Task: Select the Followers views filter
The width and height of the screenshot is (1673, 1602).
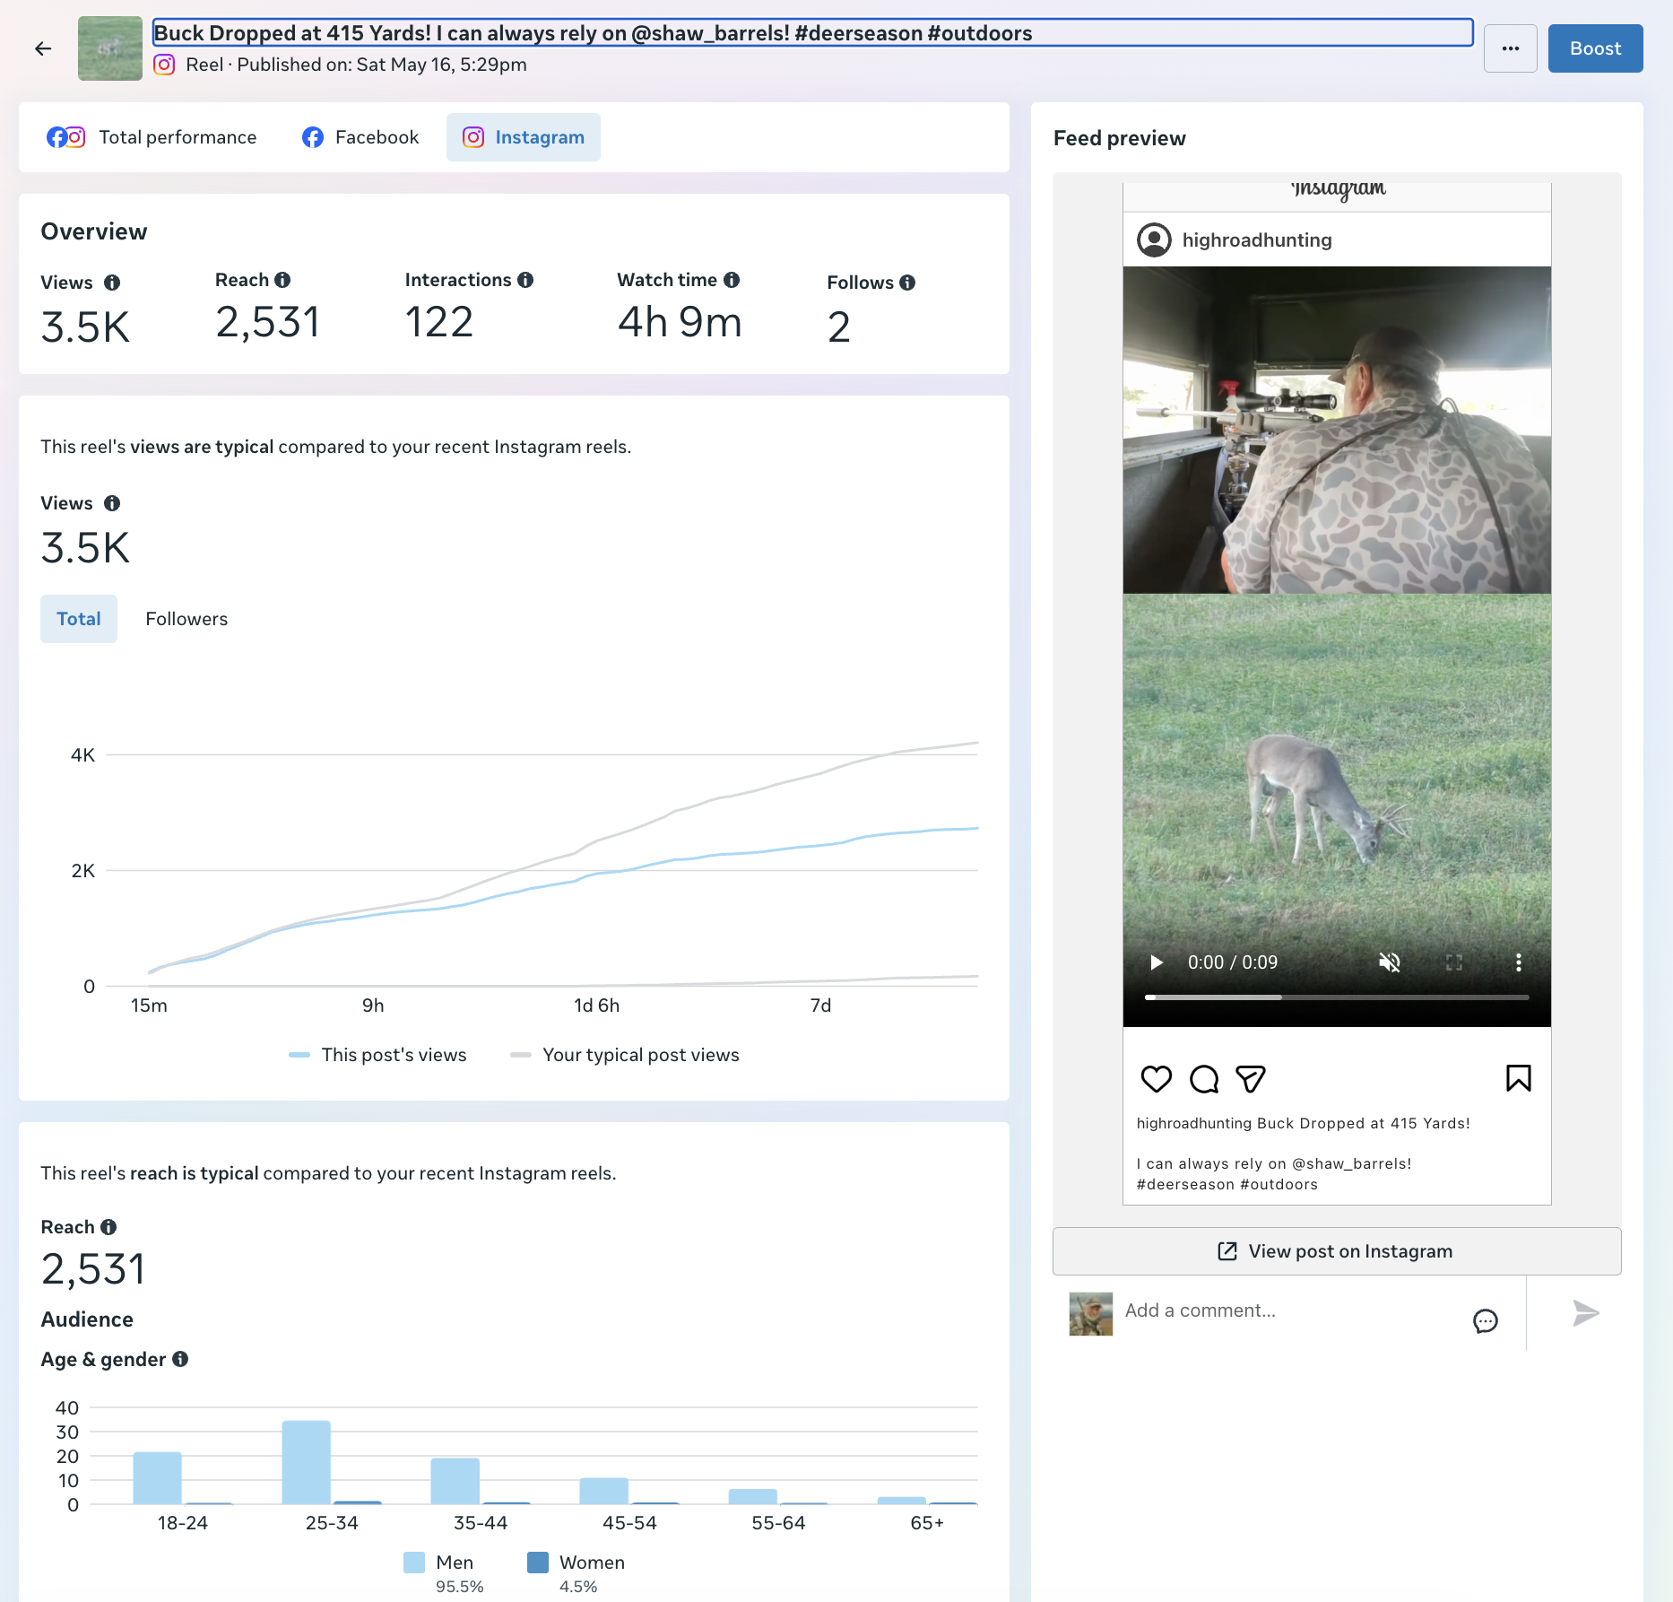Action: click(x=186, y=619)
